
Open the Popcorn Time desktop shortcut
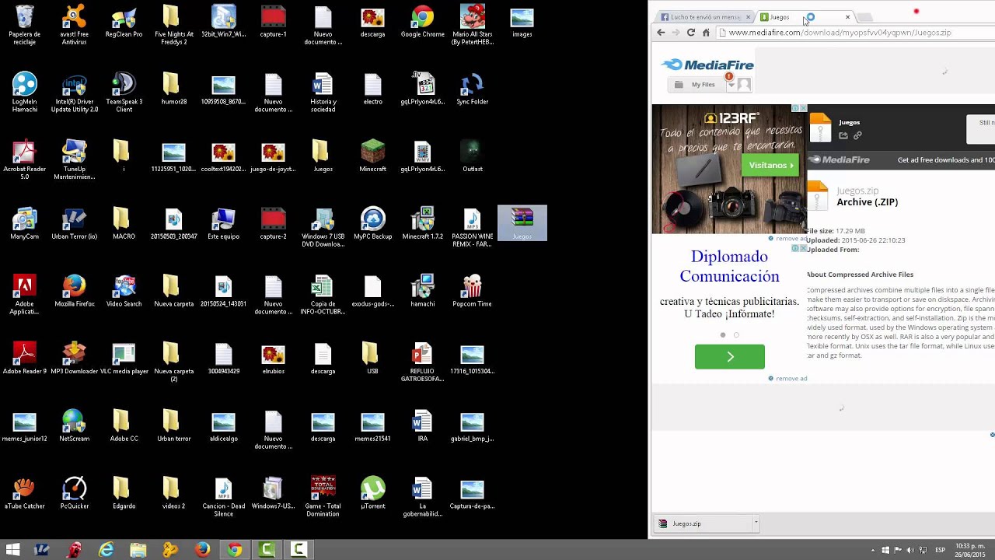click(x=472, y=290)
